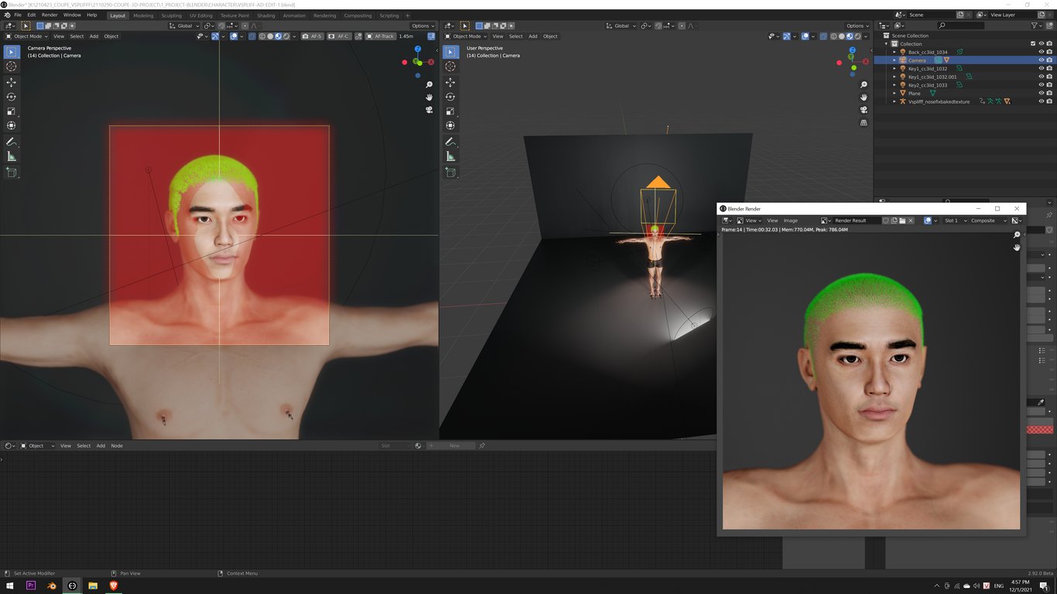The image size is (1057, 594).
Task: Switch viewport shading to rendered mode
Action: tap(287, 36)
